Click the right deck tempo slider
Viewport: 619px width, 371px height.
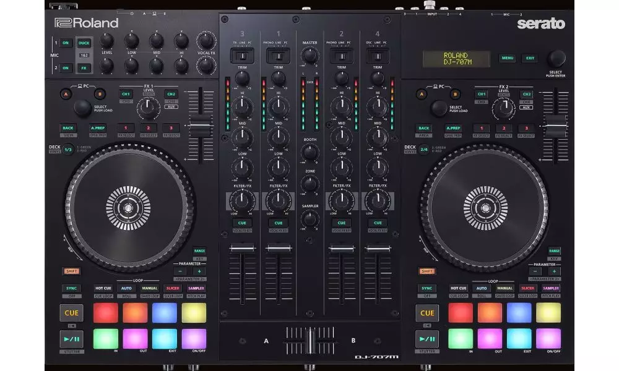coord(556,126)
